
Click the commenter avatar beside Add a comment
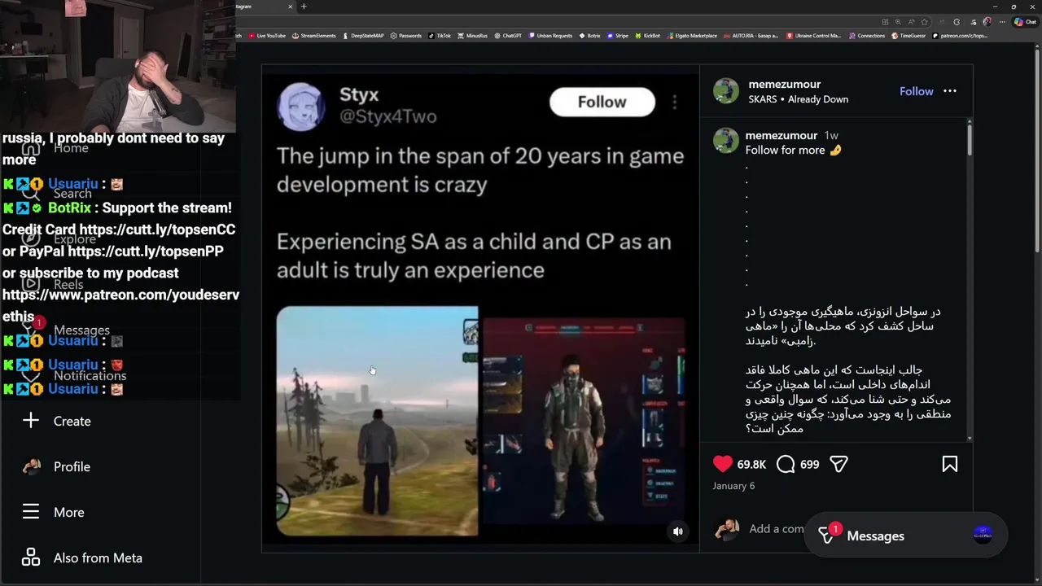pos(726,529)
